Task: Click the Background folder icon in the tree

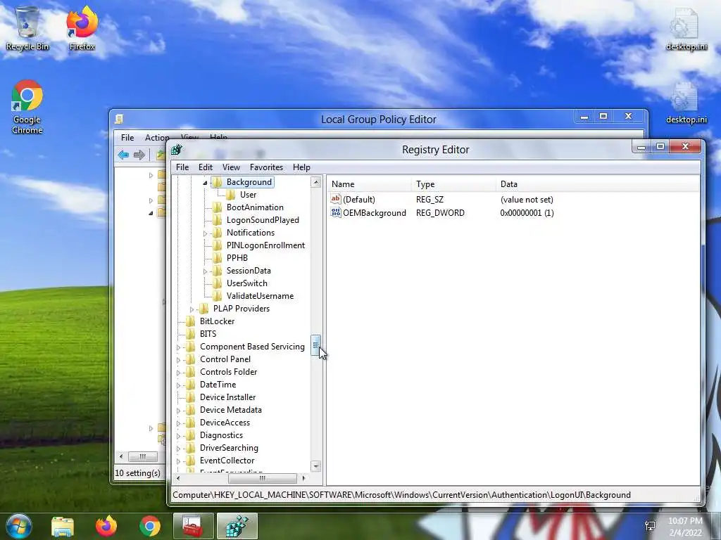Action: [217, 182]
